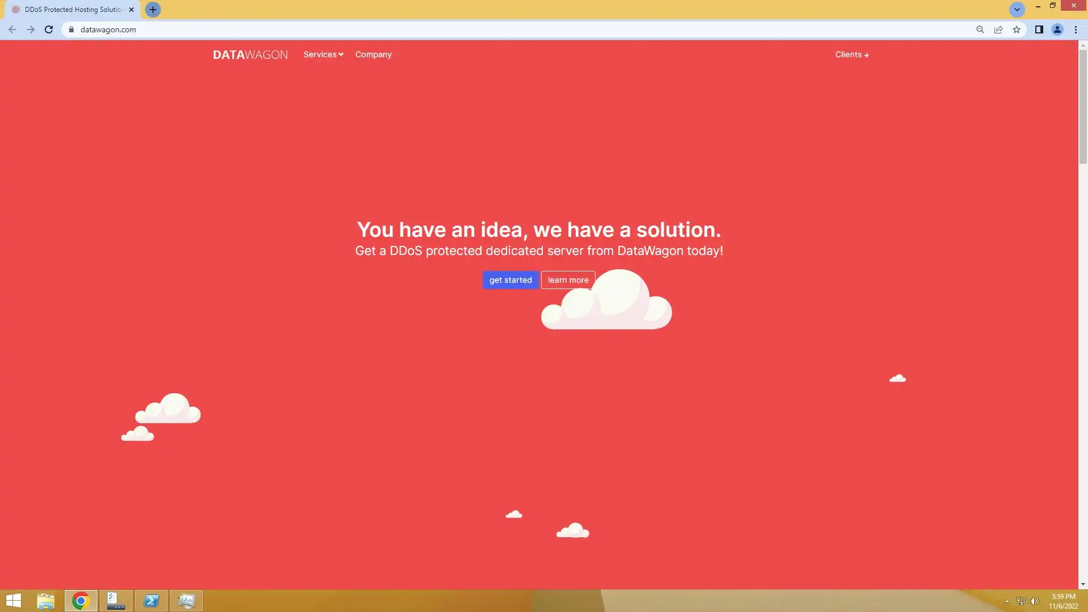Click the page vertical scrollbar thumb
1088x612 pixels.
[x=1082, y=107]
